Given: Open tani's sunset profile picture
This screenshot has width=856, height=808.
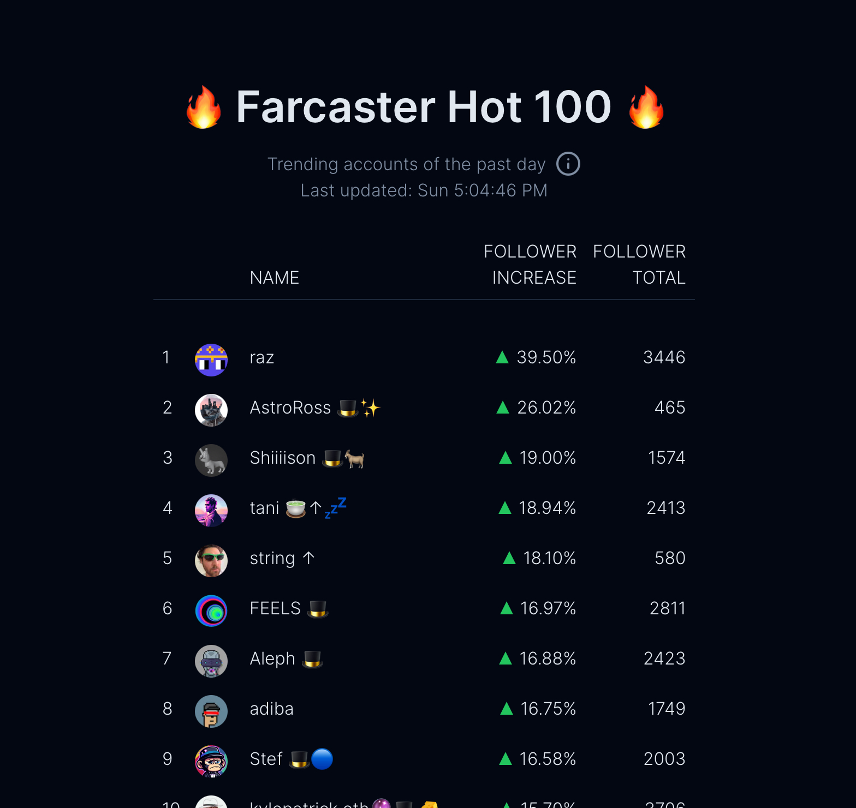Looking at the screenshot, I should (x=211, y=511).
